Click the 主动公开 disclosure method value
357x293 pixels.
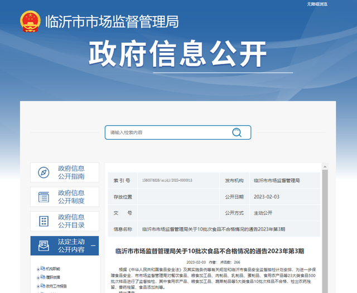[263, 213]
